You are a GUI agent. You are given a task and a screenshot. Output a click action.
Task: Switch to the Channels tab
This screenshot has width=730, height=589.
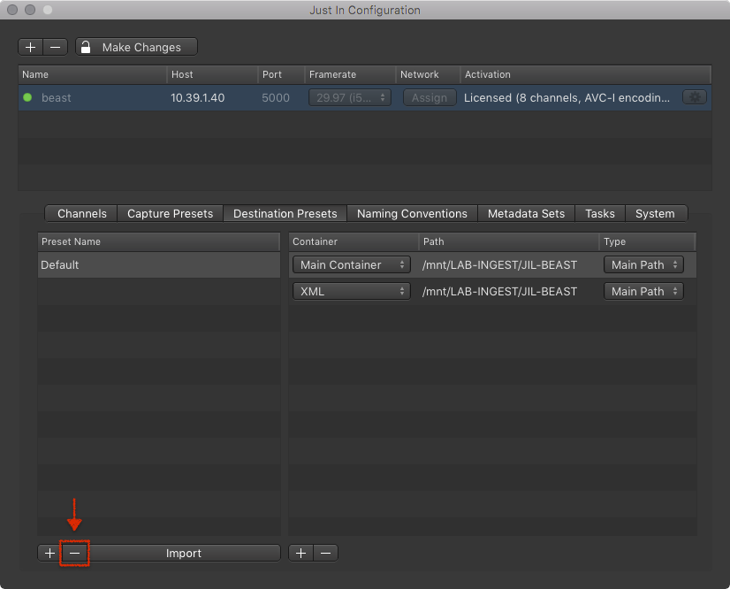[x=81, y=213]
